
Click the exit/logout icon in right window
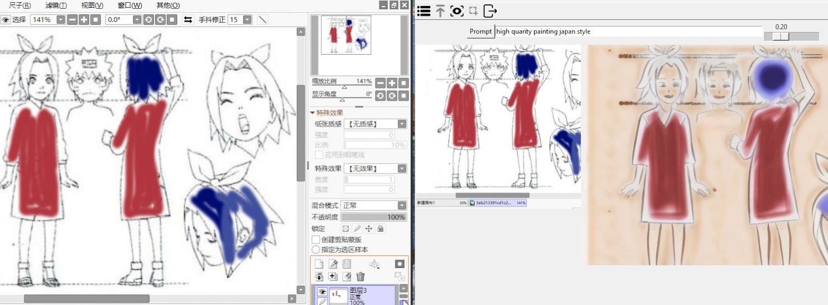pos(490,10)
